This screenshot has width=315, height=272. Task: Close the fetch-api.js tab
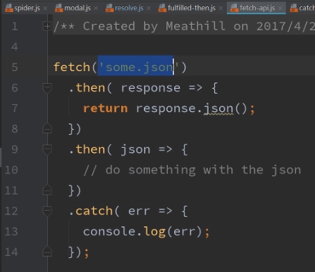pos(280,8)
